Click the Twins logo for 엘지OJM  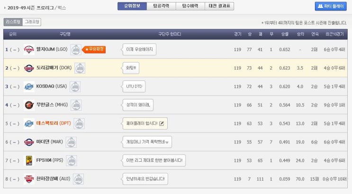[x=29, y=49]
